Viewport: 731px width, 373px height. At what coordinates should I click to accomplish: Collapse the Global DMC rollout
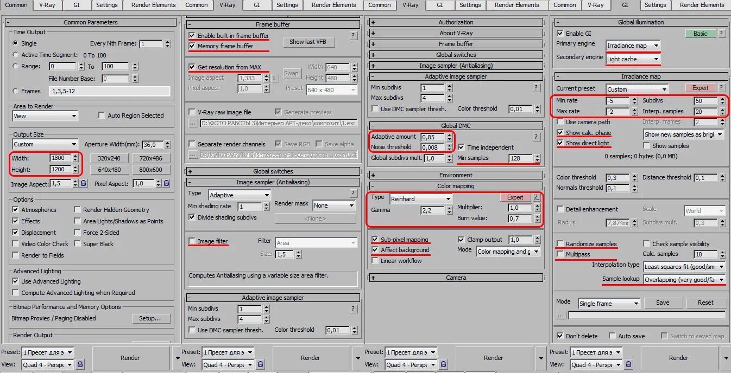point(456,126)
